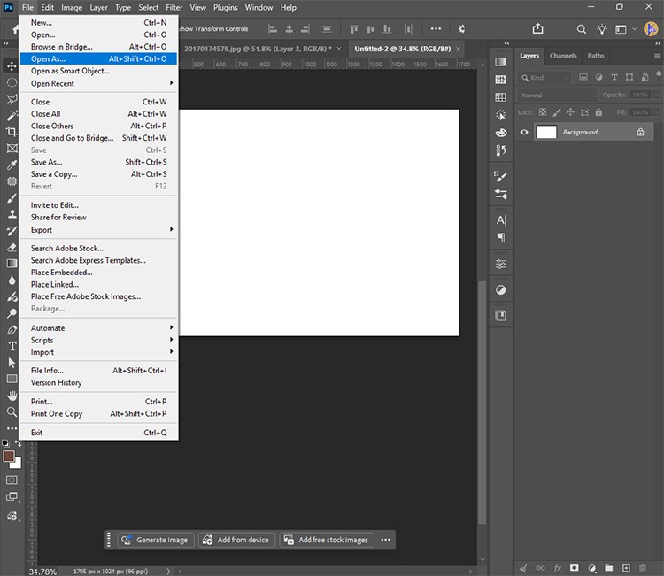Image resolution: width=664 pixels, height=576 pixels.
Task: Select the Eyedropper tool
Action: (12, 165)
